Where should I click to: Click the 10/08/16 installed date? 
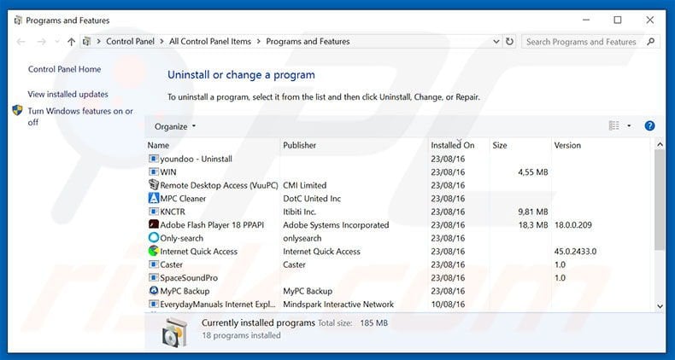[x=448, y=305]
